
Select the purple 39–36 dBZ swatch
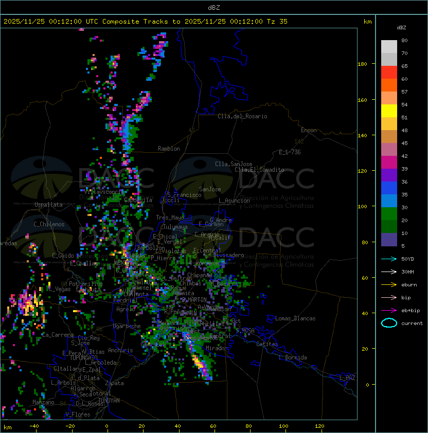pyautogui.click(x=389, y=175)
